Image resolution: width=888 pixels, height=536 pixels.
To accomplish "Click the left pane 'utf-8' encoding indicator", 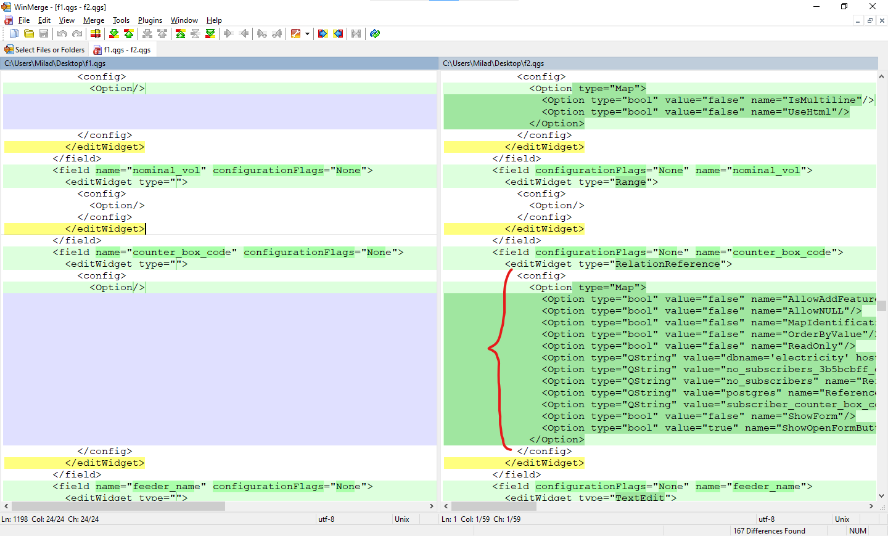I will click(326, 519).
